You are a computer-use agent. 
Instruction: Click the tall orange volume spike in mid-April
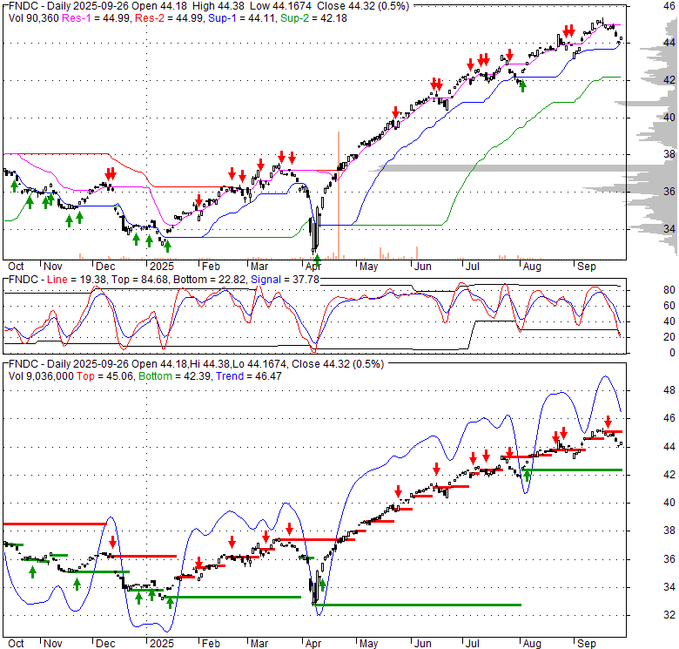point(339,195)
